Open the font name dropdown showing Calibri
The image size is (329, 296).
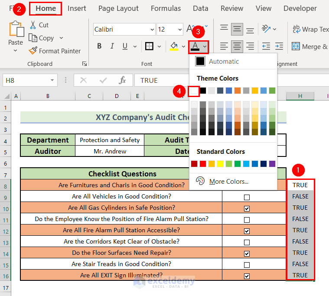click(x=152, y=29)
